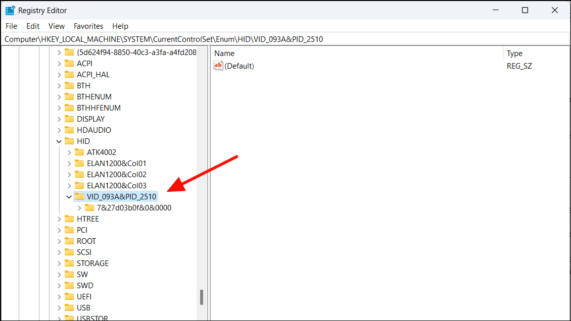Select the STORAGE folder icon
Screen dimensions: 571x321
pyautogui.click(x=69, y=263)
